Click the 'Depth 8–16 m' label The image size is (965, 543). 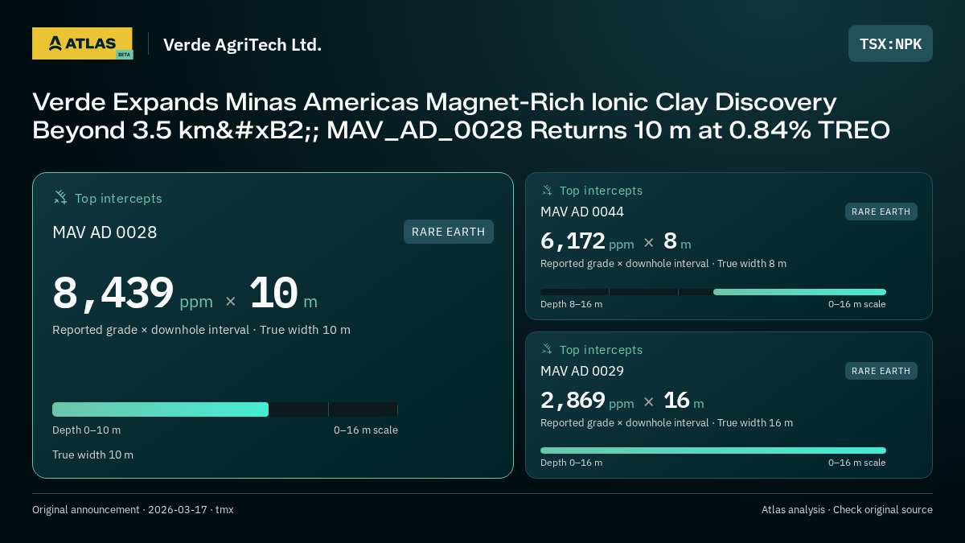pos(571,304)
